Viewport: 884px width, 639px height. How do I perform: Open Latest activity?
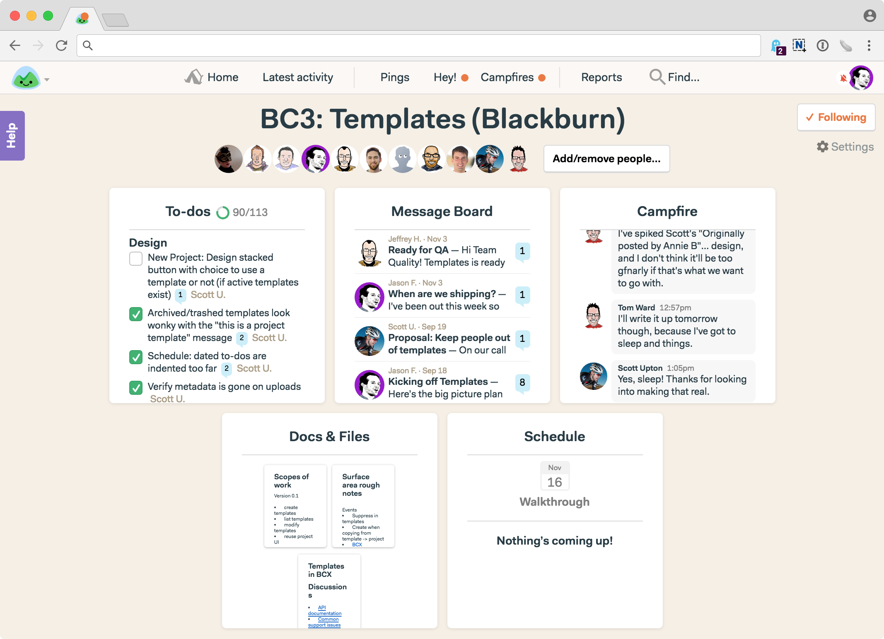[298, 77]
